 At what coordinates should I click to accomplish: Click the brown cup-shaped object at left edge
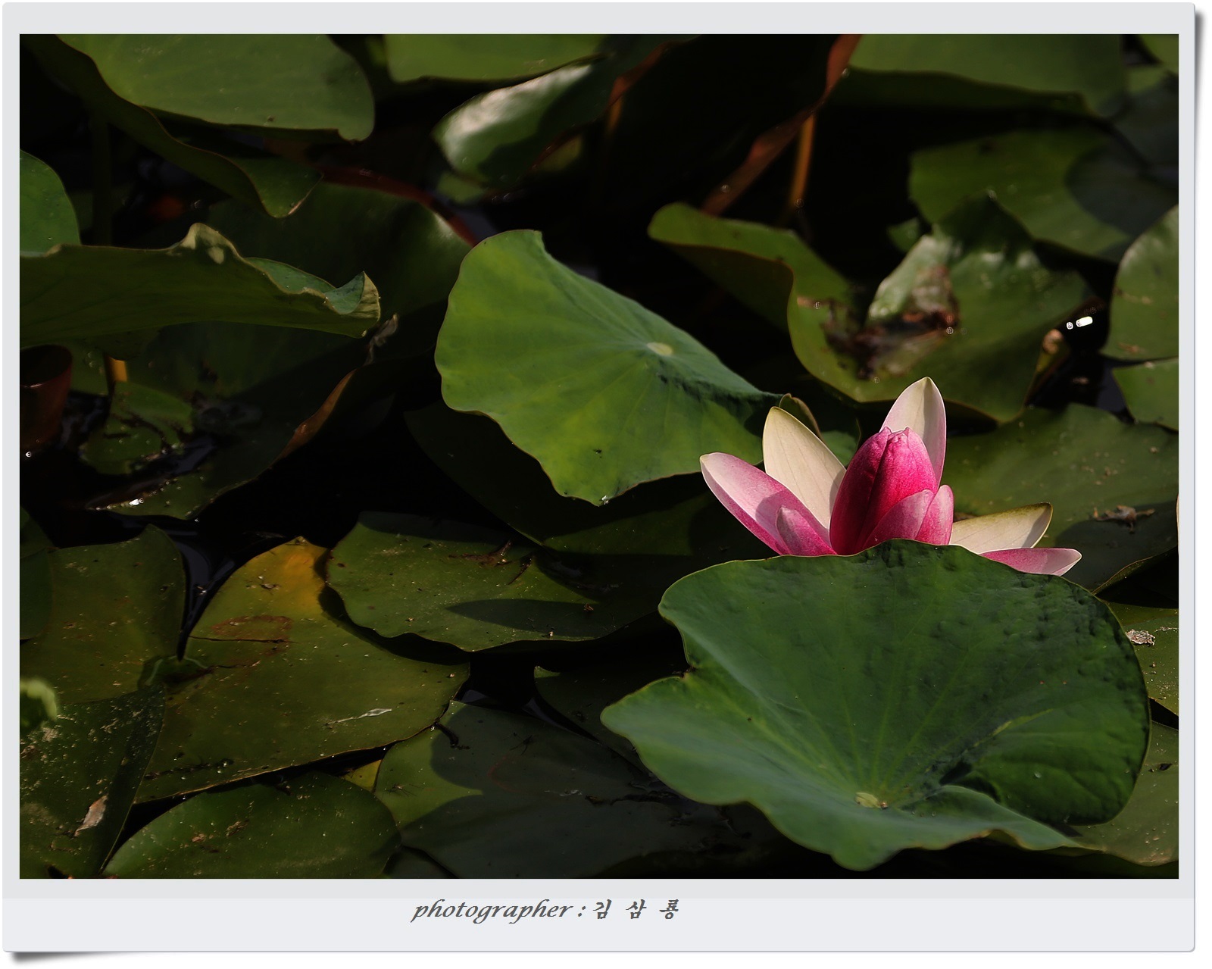click(x=44, y=394)
